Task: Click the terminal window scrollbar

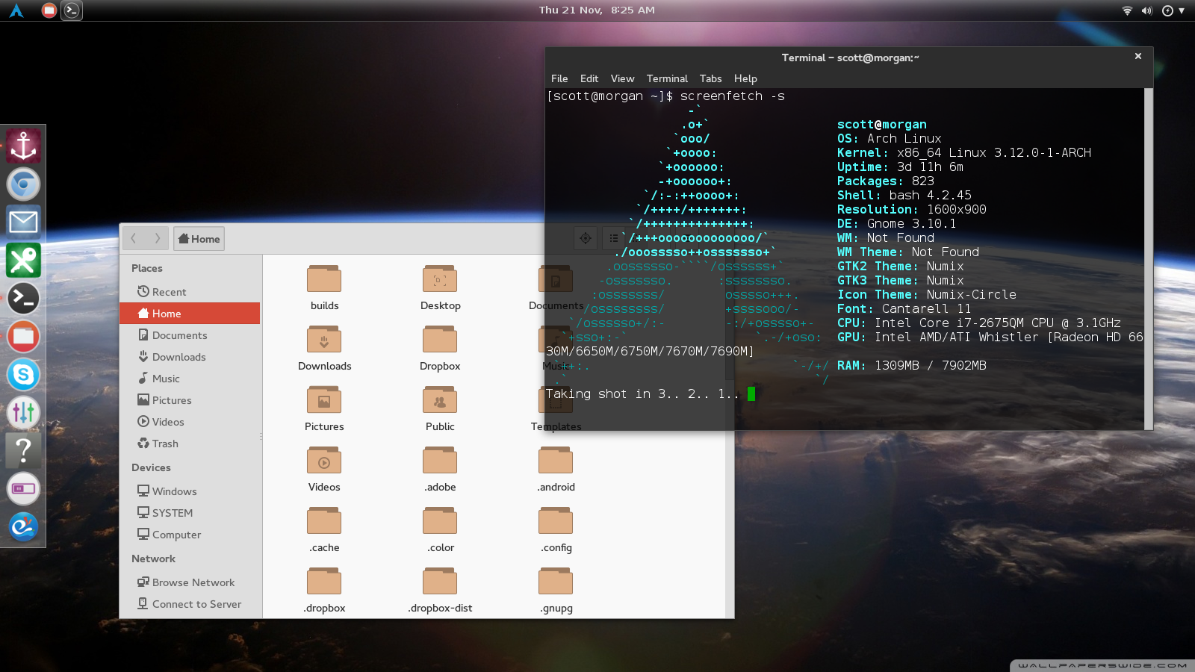Action: click(x=1148, y=258)
